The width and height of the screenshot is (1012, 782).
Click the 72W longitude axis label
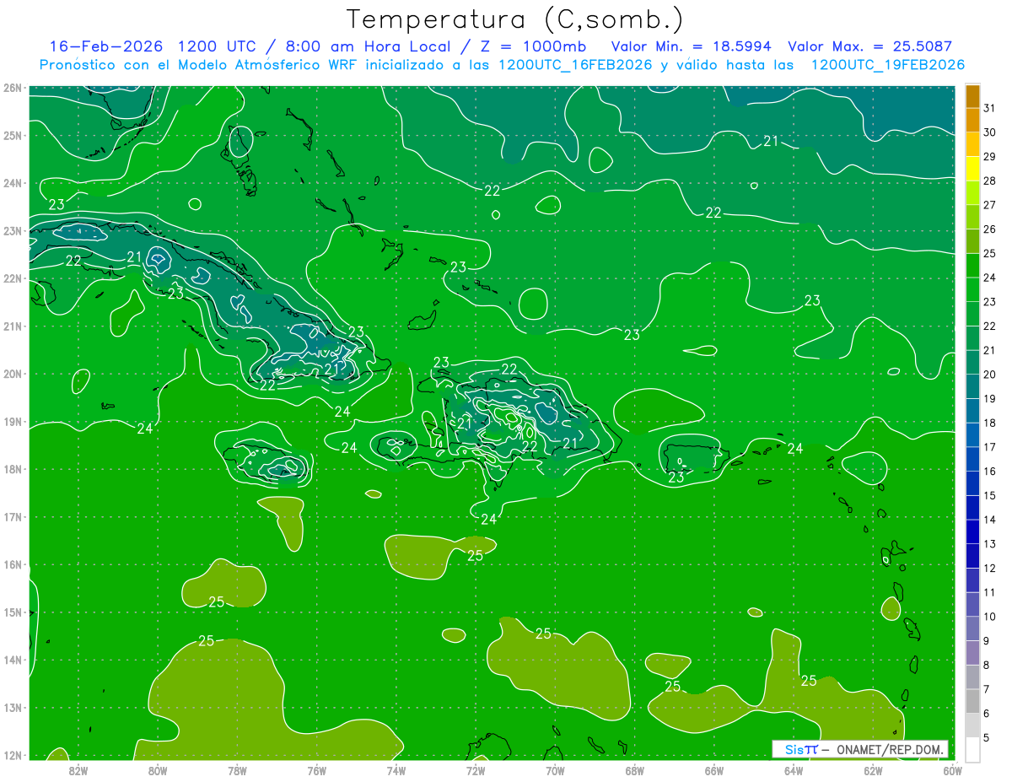click(476, 770)
